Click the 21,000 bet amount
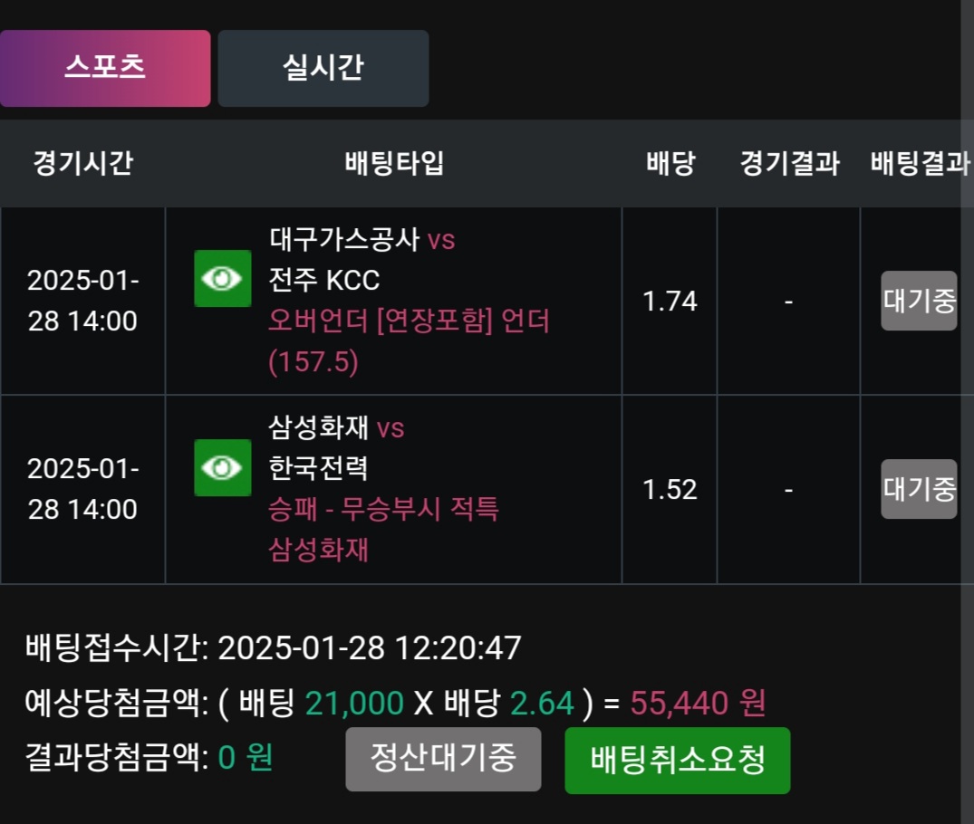Screen dimensions: 974x824 354,702
